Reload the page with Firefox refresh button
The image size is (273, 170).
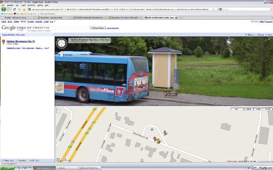14,9
